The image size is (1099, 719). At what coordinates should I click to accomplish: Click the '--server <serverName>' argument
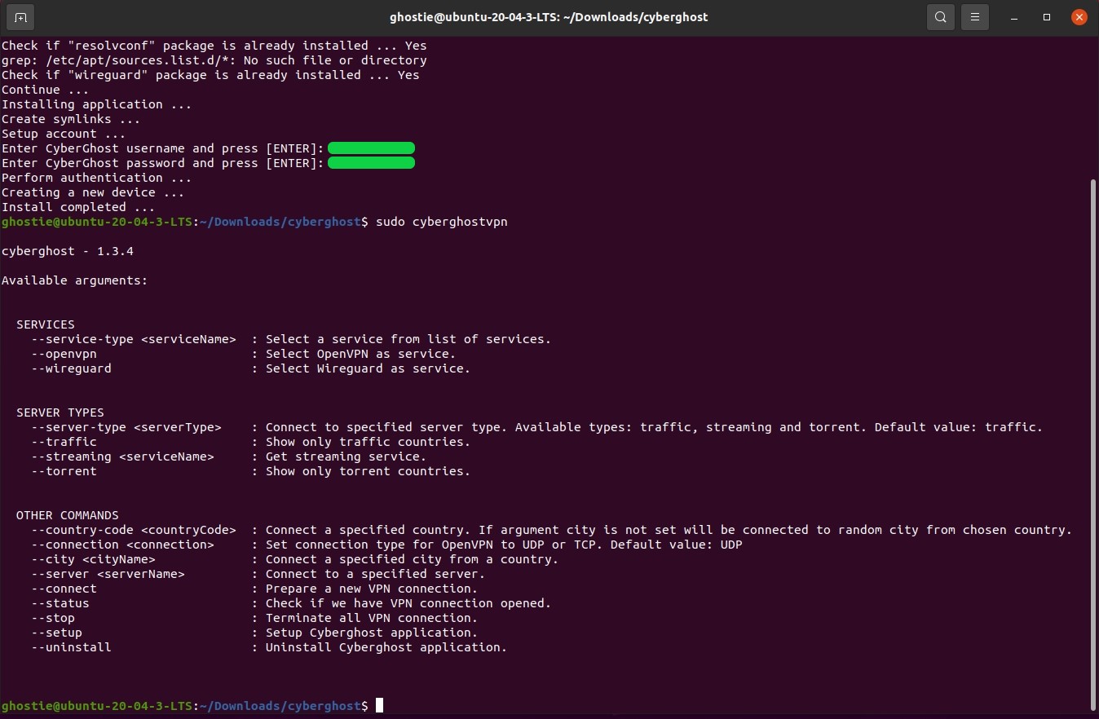(108, 574)
